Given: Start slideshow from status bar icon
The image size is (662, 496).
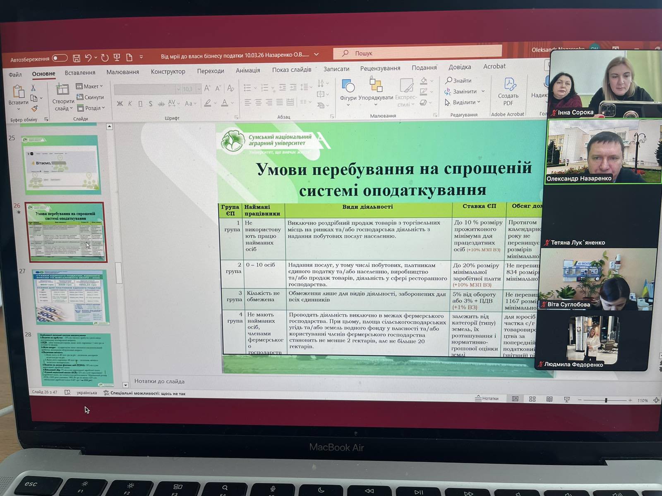Looking at the screenshot, I should click(x=567, y=399).
